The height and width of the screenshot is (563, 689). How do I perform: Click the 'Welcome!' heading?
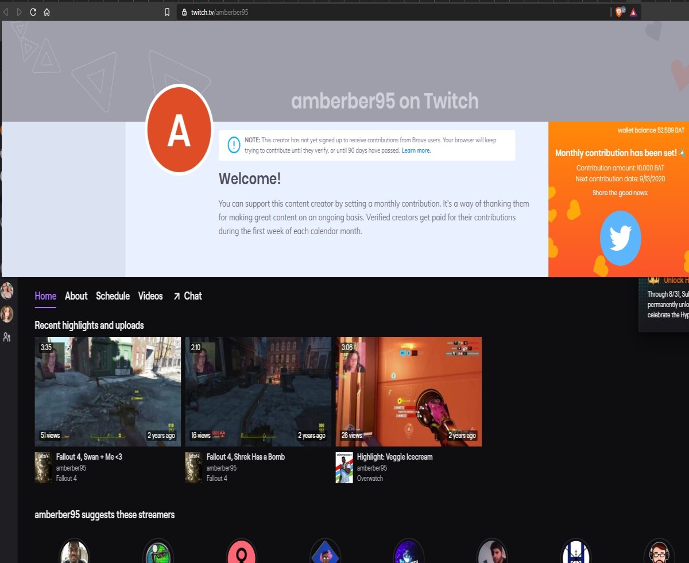pyautogui.click(x=250, y=179)
